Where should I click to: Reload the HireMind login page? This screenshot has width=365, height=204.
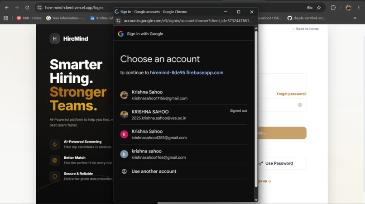tap(27, 8)
